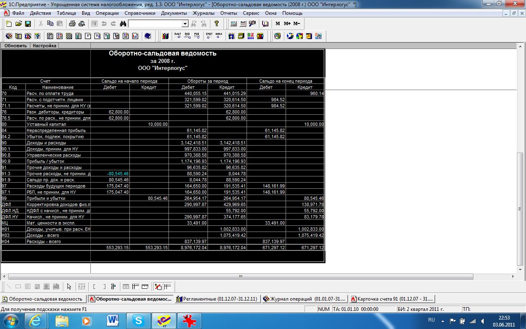Click the New document icon in the toolbar

[9, 24]
